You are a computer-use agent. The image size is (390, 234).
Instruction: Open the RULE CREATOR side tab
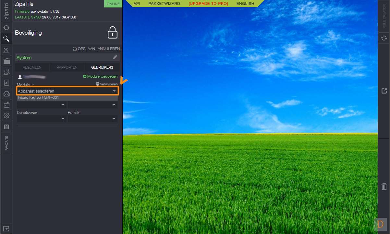coord(384,16)
